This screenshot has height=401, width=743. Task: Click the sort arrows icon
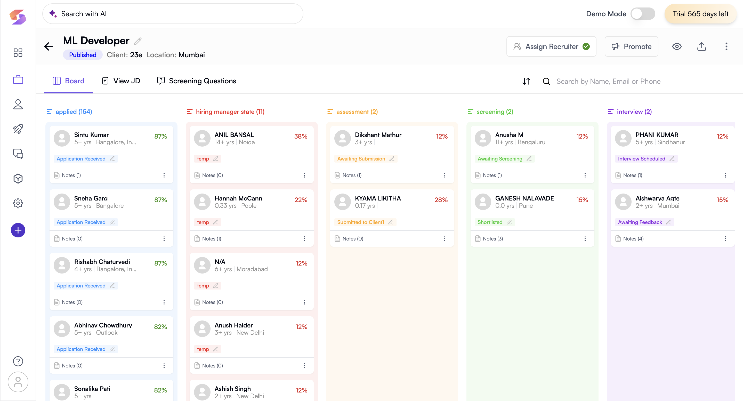click(x=526, y=81)
